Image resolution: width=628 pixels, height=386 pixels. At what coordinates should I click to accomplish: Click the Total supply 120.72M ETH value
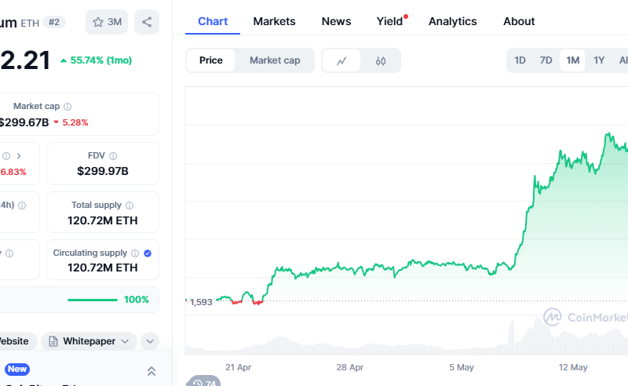coord(103,220)
